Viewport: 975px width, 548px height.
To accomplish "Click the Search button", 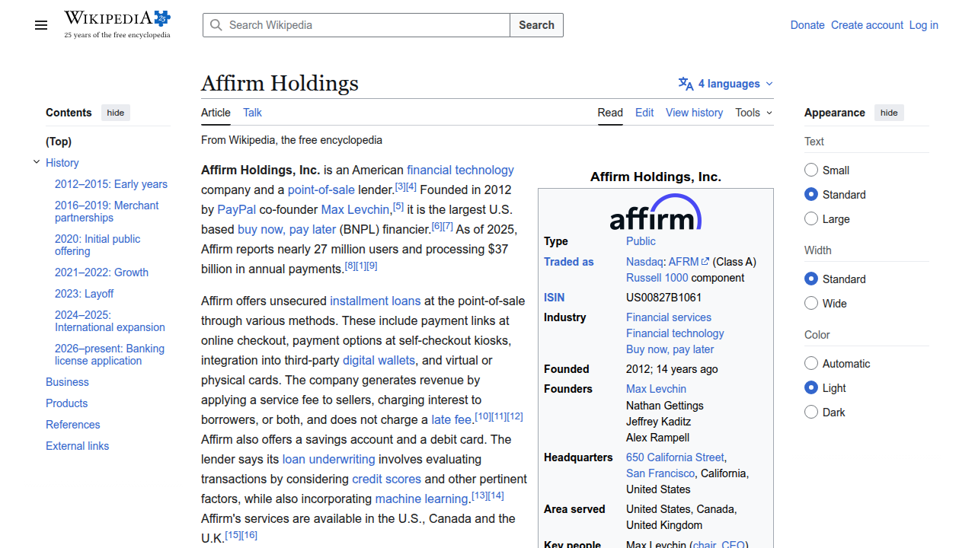I will click(536, 25).
